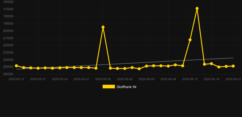Click the yellow SlotRank IN legend swatch
Screen dimensions: 242x117
click(109, 87)
